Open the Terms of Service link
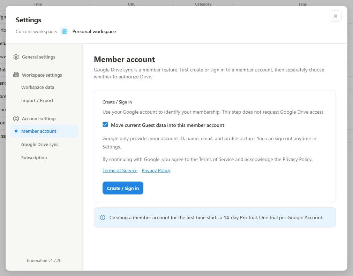The image size is (353, 276). [x=120, y=170]
